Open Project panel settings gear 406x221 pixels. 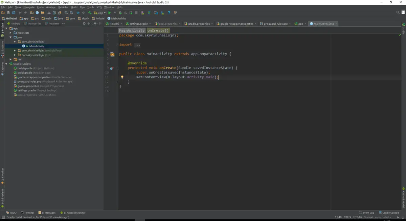click(x=95, y=24)
